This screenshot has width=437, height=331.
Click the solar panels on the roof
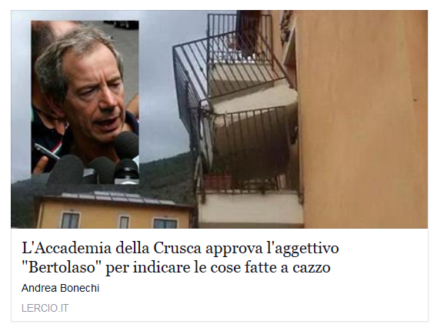pos(120,196)
